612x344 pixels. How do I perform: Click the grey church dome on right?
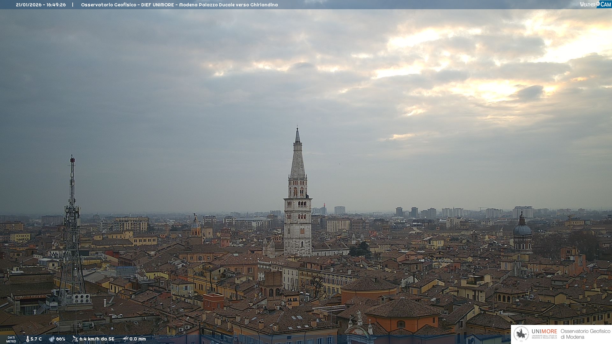[x=522, y=229]
